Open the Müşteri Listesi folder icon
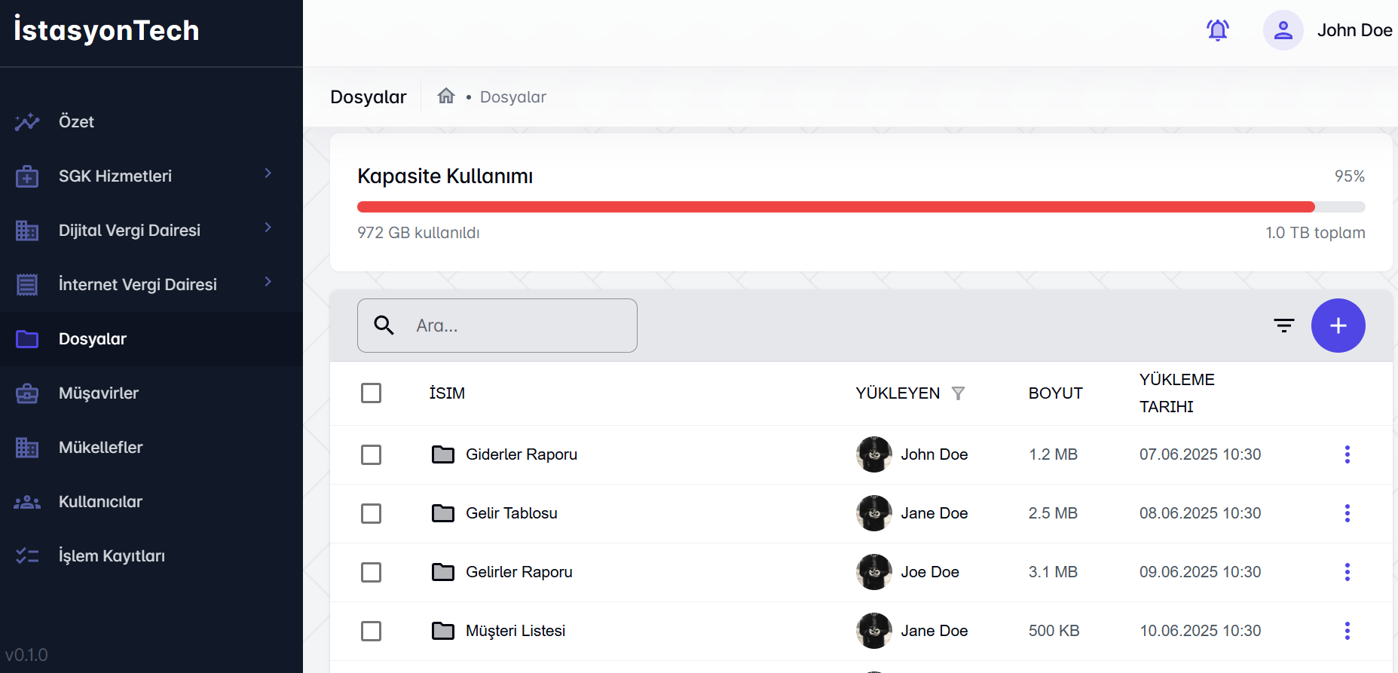Image resolution: width=1398 pixels, height=673 pixels. 443,631
